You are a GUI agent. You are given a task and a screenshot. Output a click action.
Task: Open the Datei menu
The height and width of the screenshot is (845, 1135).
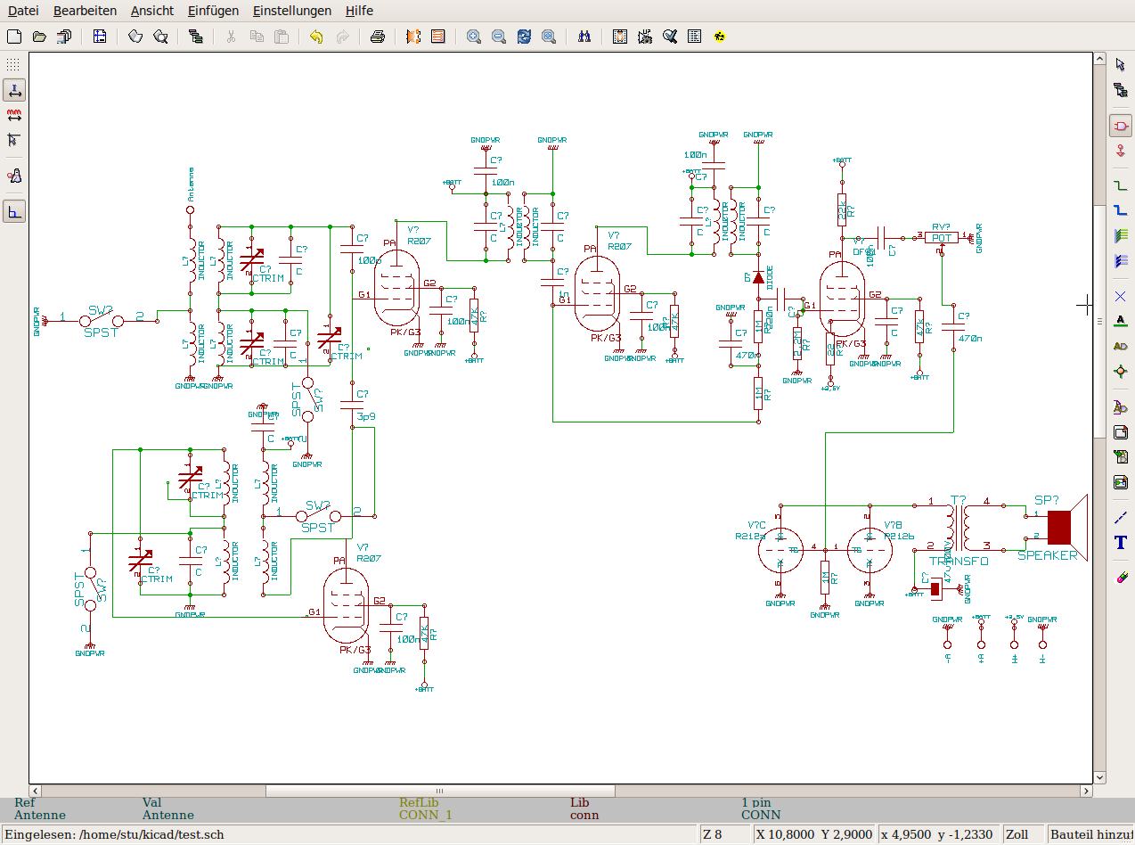click(x=23, y=11)
